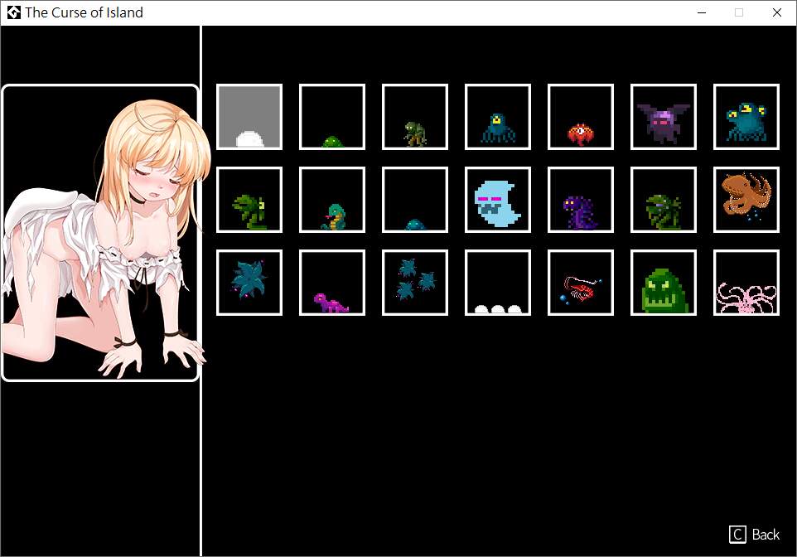Select the purple lizard monster

[x=332, y=283]
